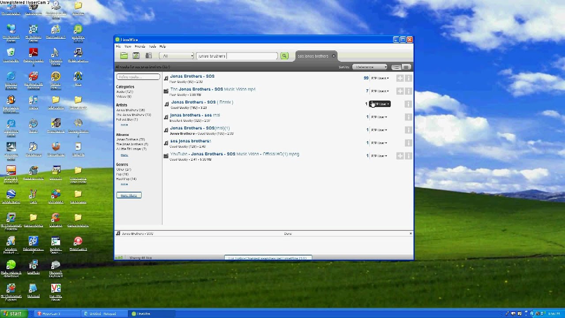Show info for 'Jonas Brothers - SOS ( Remix )'

(x=408, y=104)
